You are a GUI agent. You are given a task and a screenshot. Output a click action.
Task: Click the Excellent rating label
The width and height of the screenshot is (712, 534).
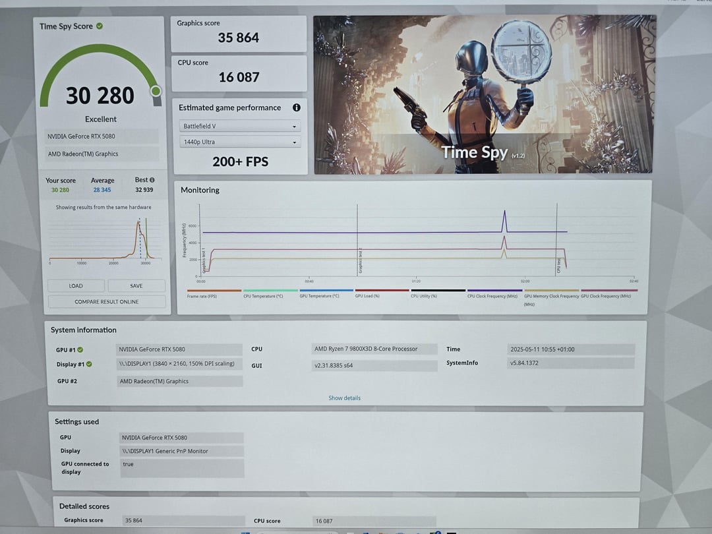(101, 119)
